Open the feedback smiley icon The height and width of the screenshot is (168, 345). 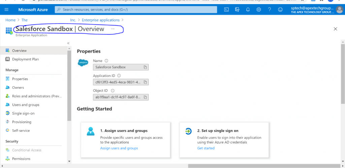(x=280, y=10)
